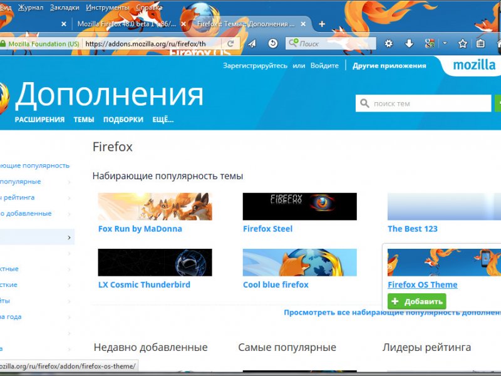Click the search engine magnifier icon
The height and width of the screenshot is (376, 501).
[293, 43]
